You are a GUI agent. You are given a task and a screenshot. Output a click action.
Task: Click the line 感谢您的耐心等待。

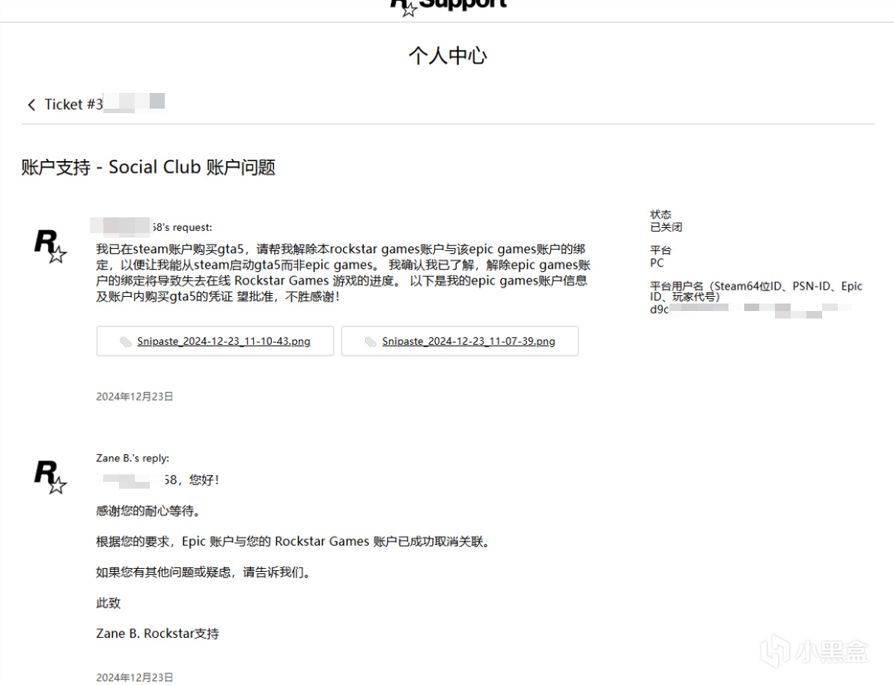pos(148,511)
